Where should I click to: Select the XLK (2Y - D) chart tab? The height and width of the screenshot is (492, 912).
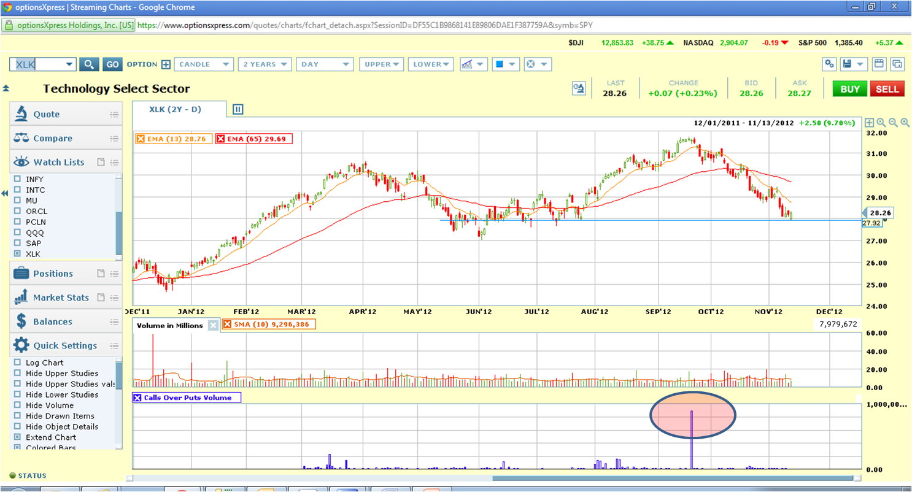click(x=179, y=109)
